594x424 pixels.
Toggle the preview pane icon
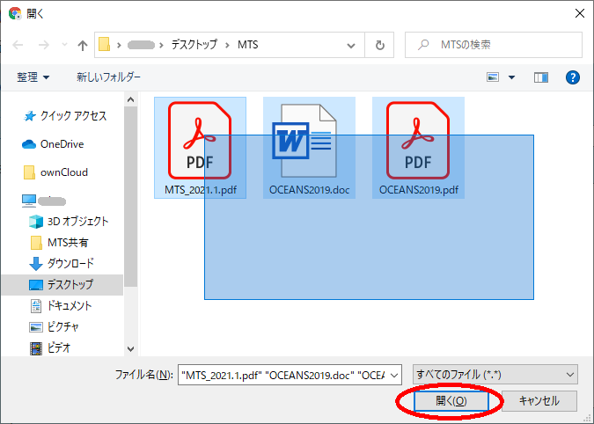click(x=541, y=77)
